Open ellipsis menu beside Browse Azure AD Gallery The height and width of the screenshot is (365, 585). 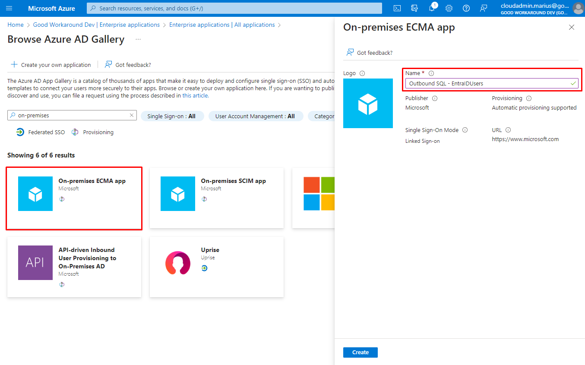click(x=138, y=39)
